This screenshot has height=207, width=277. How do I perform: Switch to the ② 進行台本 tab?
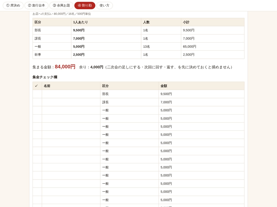click(37, 5)
